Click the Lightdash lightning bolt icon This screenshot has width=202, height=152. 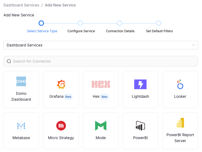point(140,84)
